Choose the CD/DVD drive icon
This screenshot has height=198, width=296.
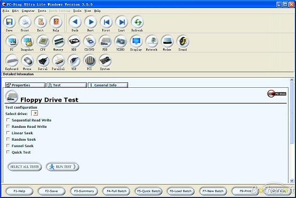pos(89,41)
